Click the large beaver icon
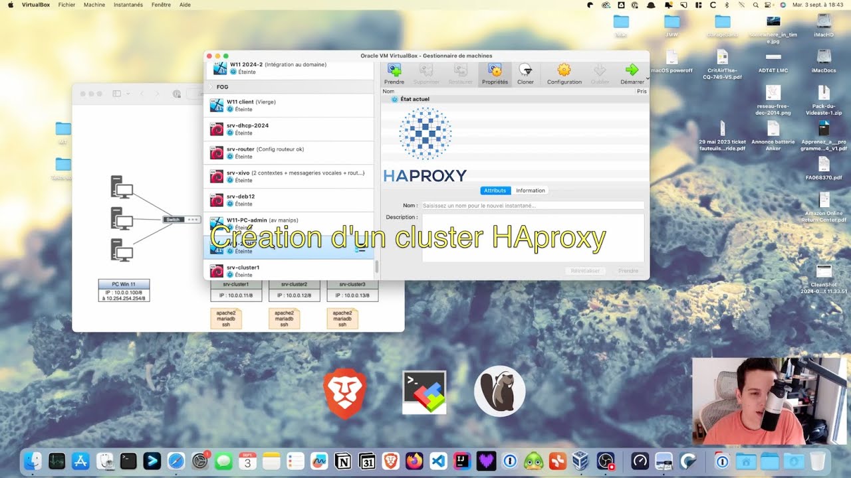The image size is (851, 478). pos(500,392)
